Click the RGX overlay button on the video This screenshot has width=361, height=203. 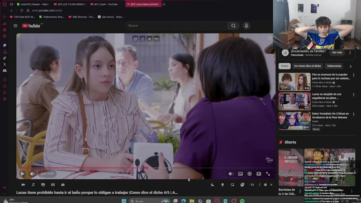[x=157, y=39]
